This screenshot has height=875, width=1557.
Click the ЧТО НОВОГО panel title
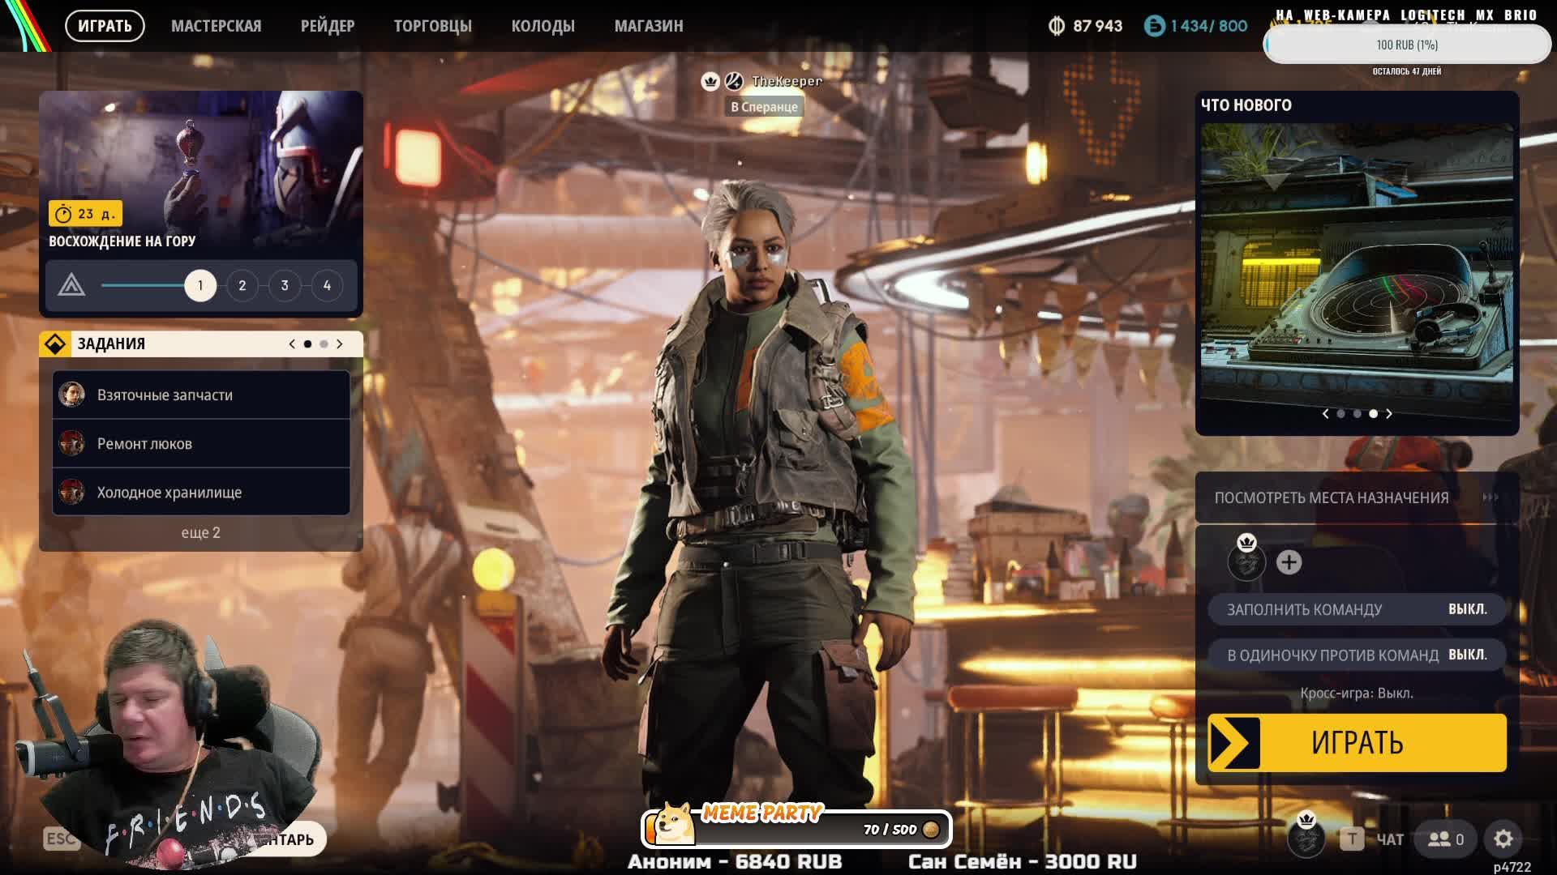(1246, 105)
